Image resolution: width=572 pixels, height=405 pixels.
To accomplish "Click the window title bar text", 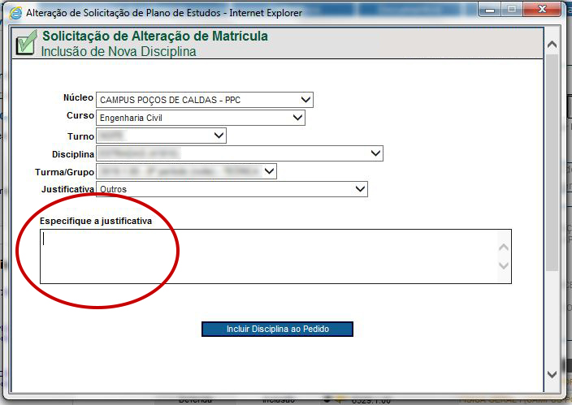I will click(x=164, y=14).
